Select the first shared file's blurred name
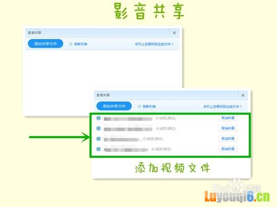This screenshot has height=207, width=277. coord(128,119)
